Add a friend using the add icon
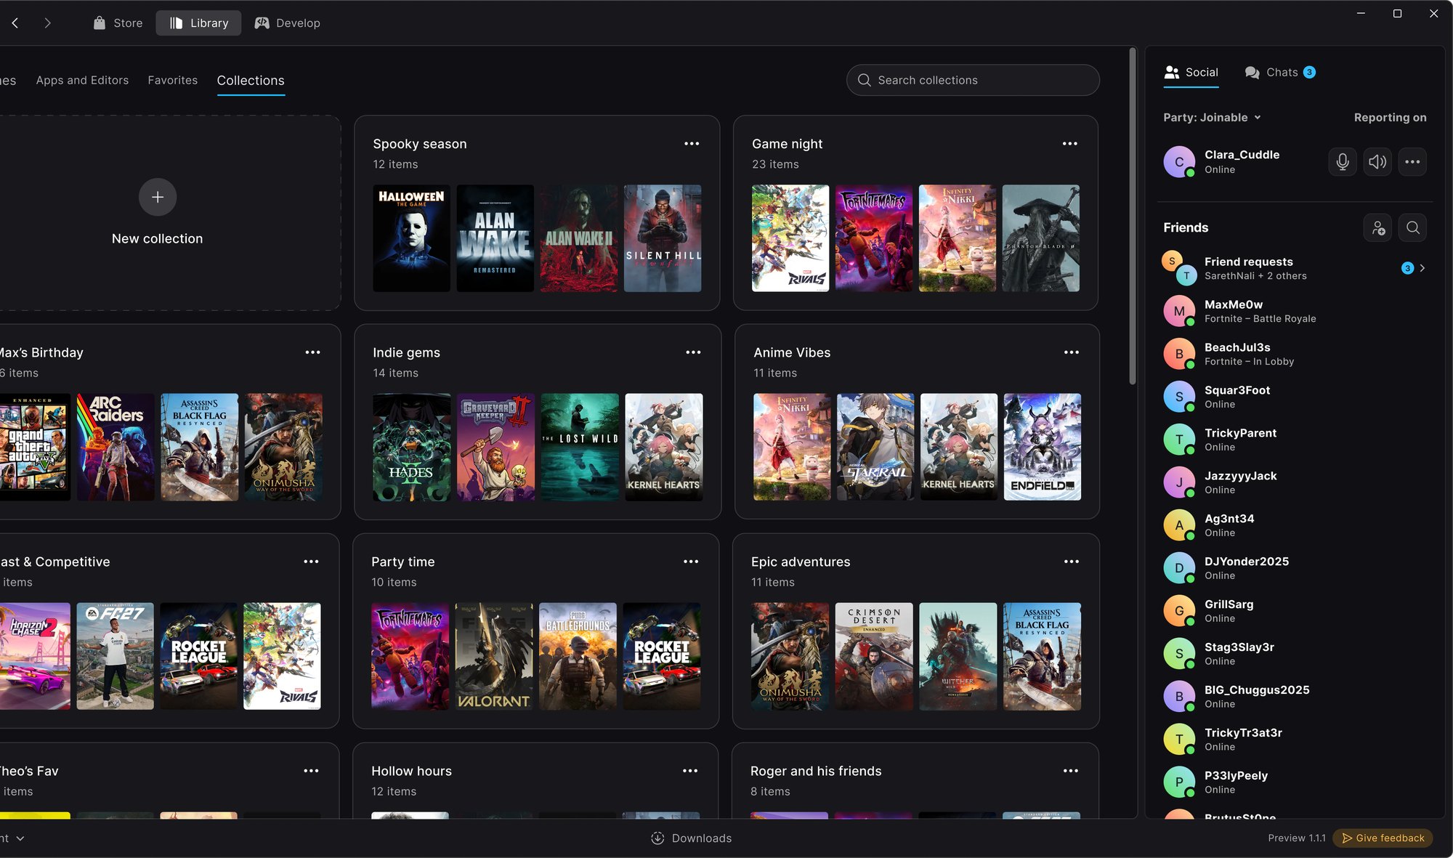 [1378, 228]
